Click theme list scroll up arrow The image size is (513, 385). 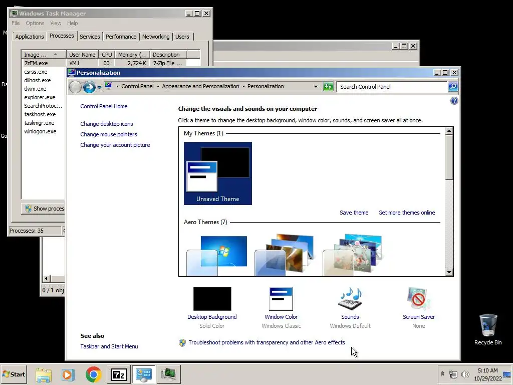(x=449, y=131)
